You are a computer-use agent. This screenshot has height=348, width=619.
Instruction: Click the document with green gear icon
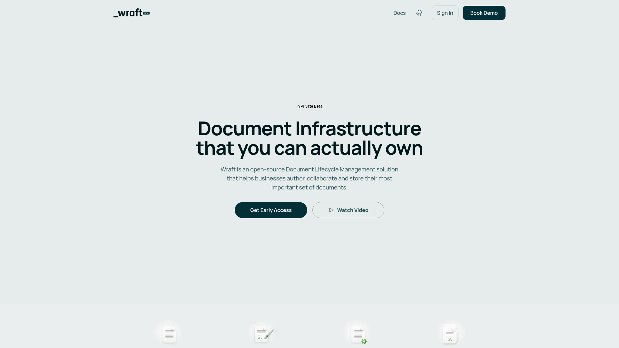[359, 334]
